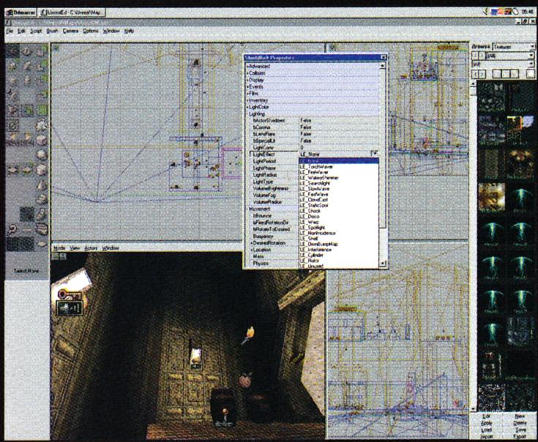
Task: Expand the DesiredRotation property
Action: (x=269, y=243)
